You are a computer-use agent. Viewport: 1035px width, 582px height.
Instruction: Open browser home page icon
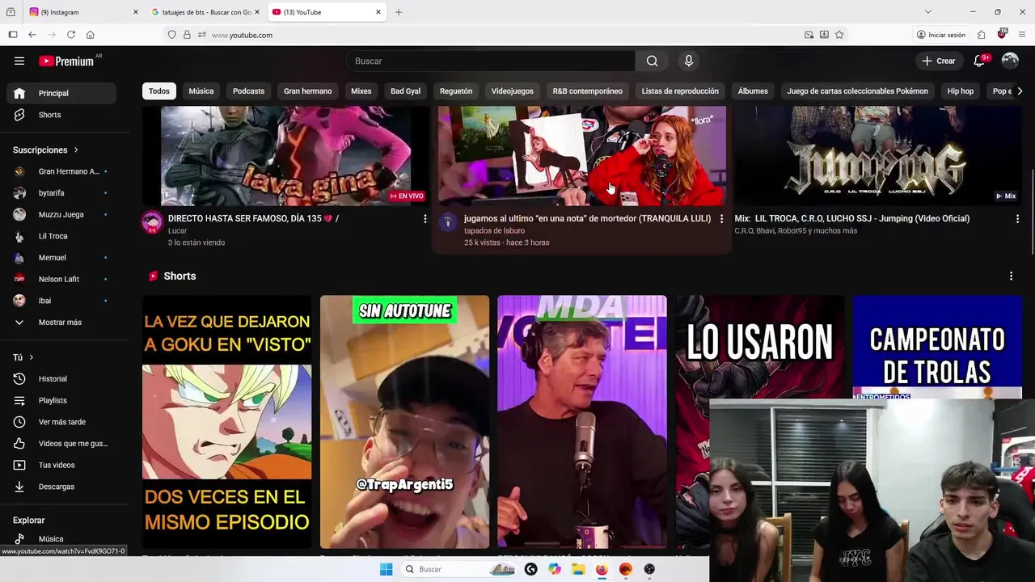(x=91, y=35)
